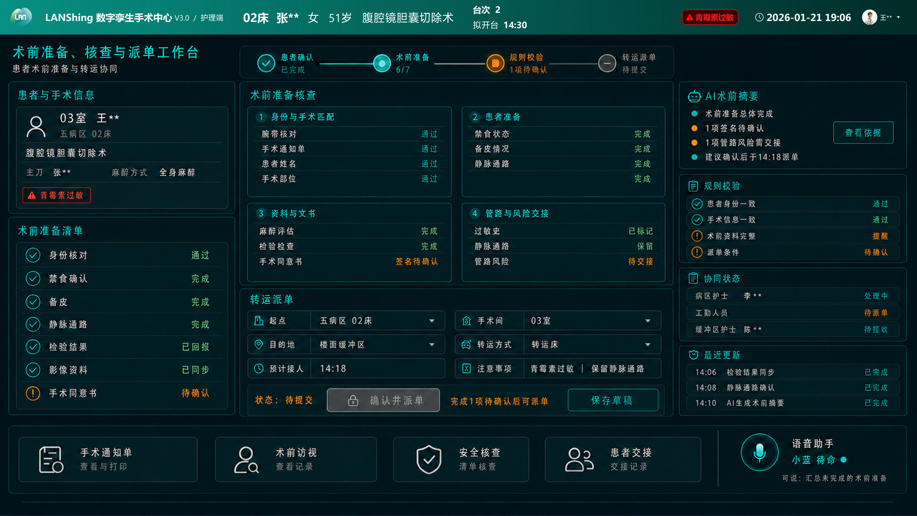Click the 管路风险 待交接 status
This screenshot has height=516, width=917.
(x=640, y=262)
